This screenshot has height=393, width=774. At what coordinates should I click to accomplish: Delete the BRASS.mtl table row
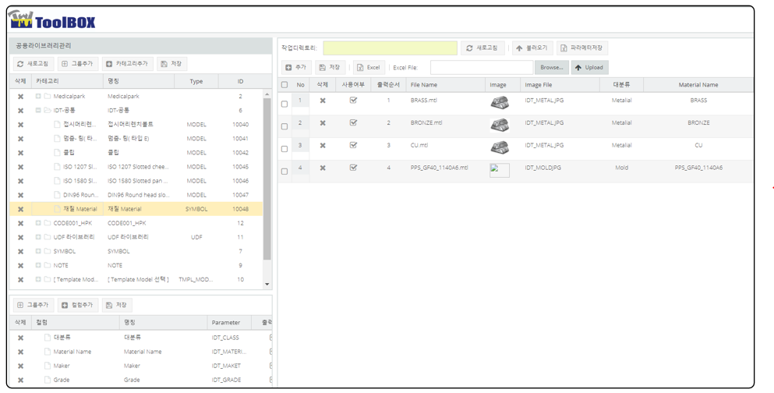323,101
